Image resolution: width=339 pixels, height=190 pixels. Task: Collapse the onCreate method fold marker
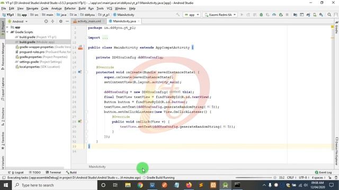86,72
